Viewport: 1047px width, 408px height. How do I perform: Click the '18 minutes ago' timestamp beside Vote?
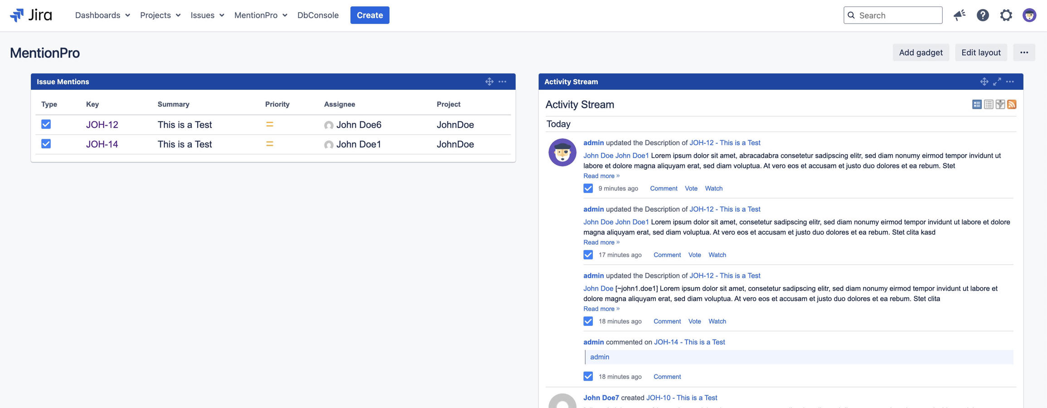[x=620, y=321]
